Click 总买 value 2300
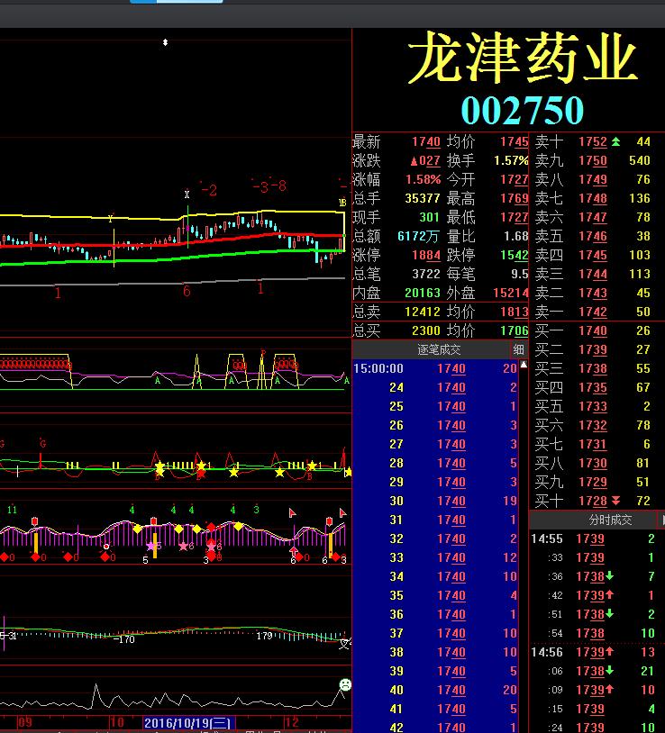The image size is (665, 733). click(x=426, y=331)
